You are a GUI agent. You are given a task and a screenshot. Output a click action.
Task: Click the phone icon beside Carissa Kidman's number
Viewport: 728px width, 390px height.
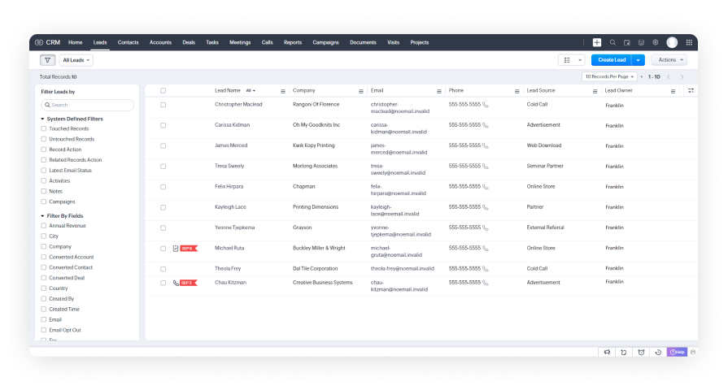point(486,126)
